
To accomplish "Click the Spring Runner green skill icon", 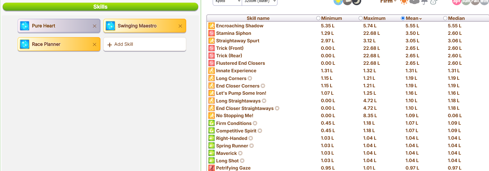I will point(212,145).
